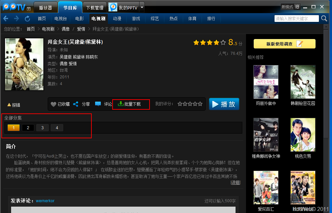
Task: Click the scrollbar up arrow
Action: click(326, 27)
